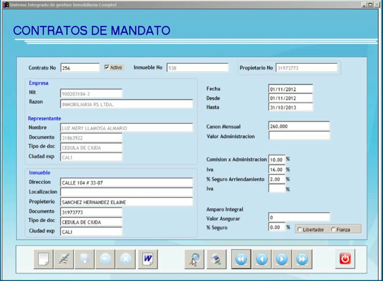Select the Libertador radio option

[300, 229]
